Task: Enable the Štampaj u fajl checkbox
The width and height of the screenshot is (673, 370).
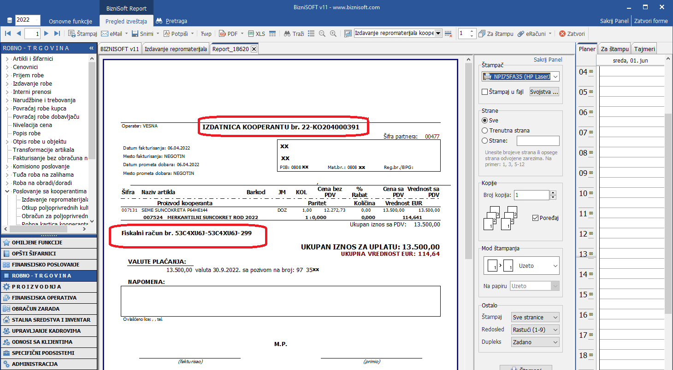Action: (484, 92)
